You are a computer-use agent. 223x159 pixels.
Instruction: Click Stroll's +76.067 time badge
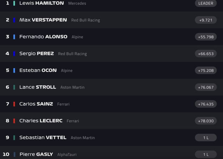pyautogui.click(x=206, y=87)
